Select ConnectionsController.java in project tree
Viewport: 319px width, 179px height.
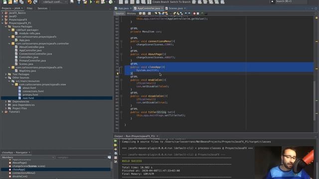[35, 54]
